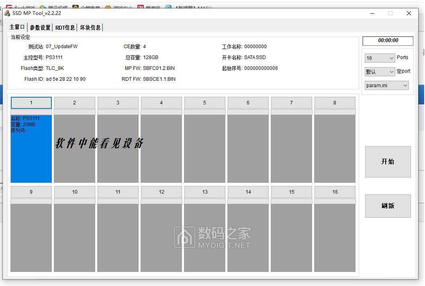Click the 刷新 refresh button
The height and width of the screenshot is (286, 425).
388,206
